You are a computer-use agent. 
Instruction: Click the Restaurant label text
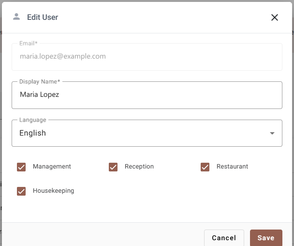click(x=232, y=167)
